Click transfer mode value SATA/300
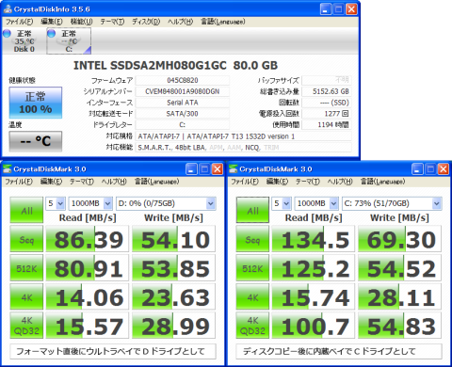Image resolution: width=452 pixels, height=367 pixels. click(183, 114)
